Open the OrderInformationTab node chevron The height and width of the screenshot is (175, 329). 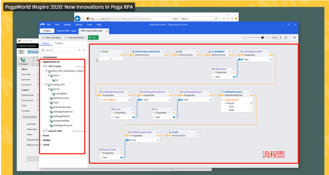165,51
